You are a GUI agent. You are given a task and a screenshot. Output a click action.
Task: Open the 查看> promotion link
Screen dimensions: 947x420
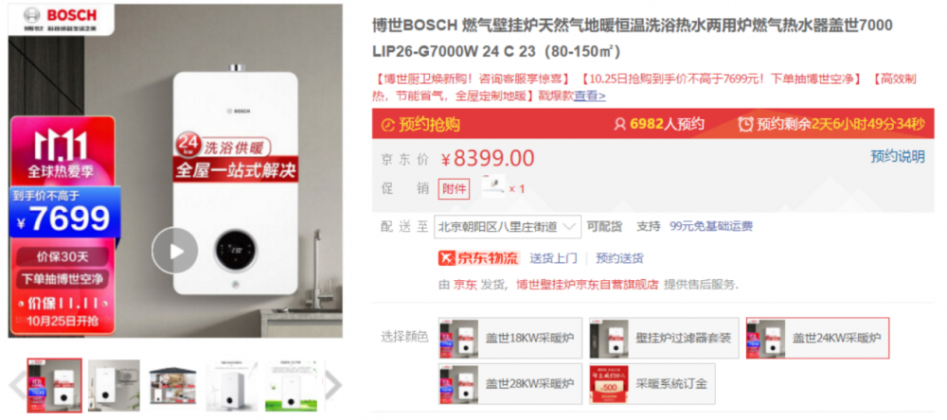point(589,96)
